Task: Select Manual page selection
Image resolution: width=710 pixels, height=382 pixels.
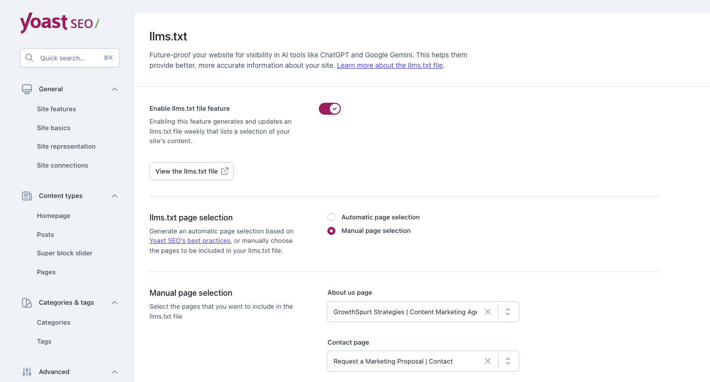Action: (x=331, y=230)
